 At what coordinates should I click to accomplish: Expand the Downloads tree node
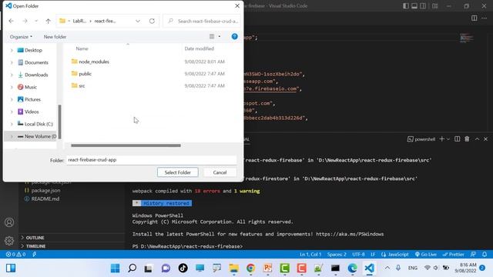12,75
